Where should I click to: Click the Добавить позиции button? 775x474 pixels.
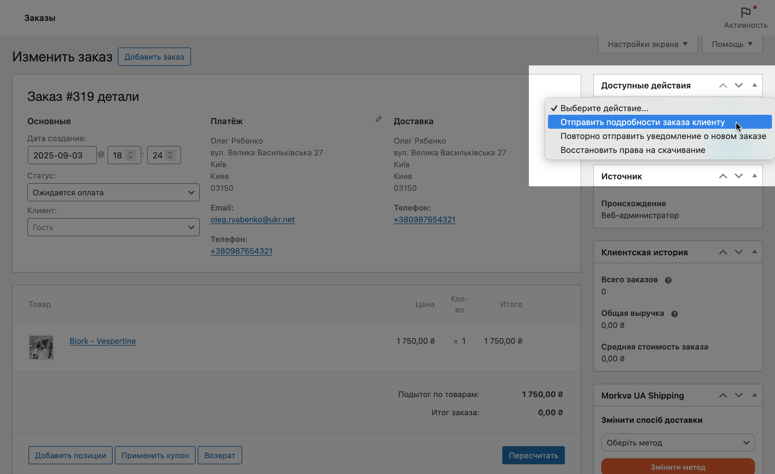click(71, 455)
